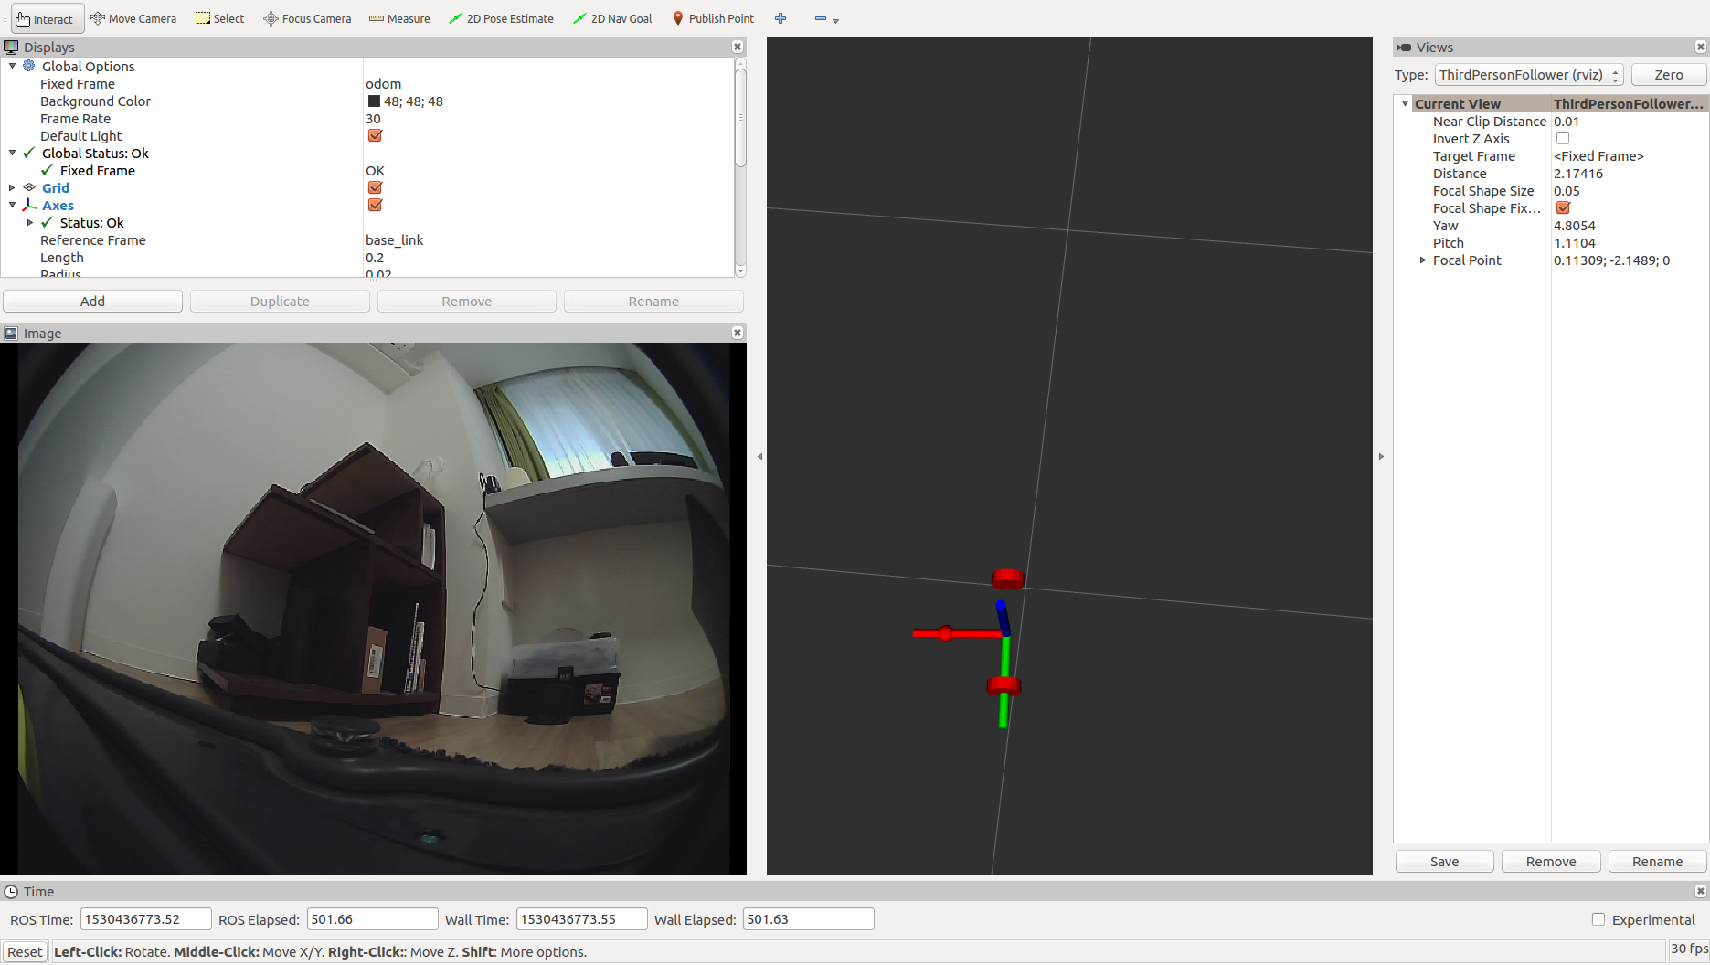Expand the Focal Point property

click(1423, 260)
